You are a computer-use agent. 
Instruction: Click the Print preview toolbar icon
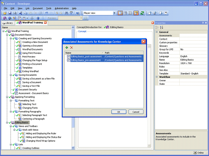pyautogui.click(x=15, y=13)
